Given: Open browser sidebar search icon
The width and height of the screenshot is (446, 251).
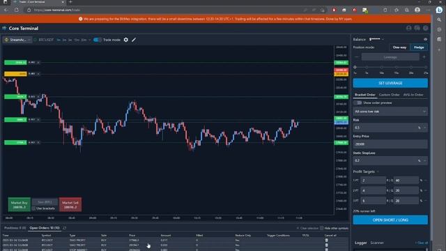Looking at the screenshot, I should tap(439, 20).
